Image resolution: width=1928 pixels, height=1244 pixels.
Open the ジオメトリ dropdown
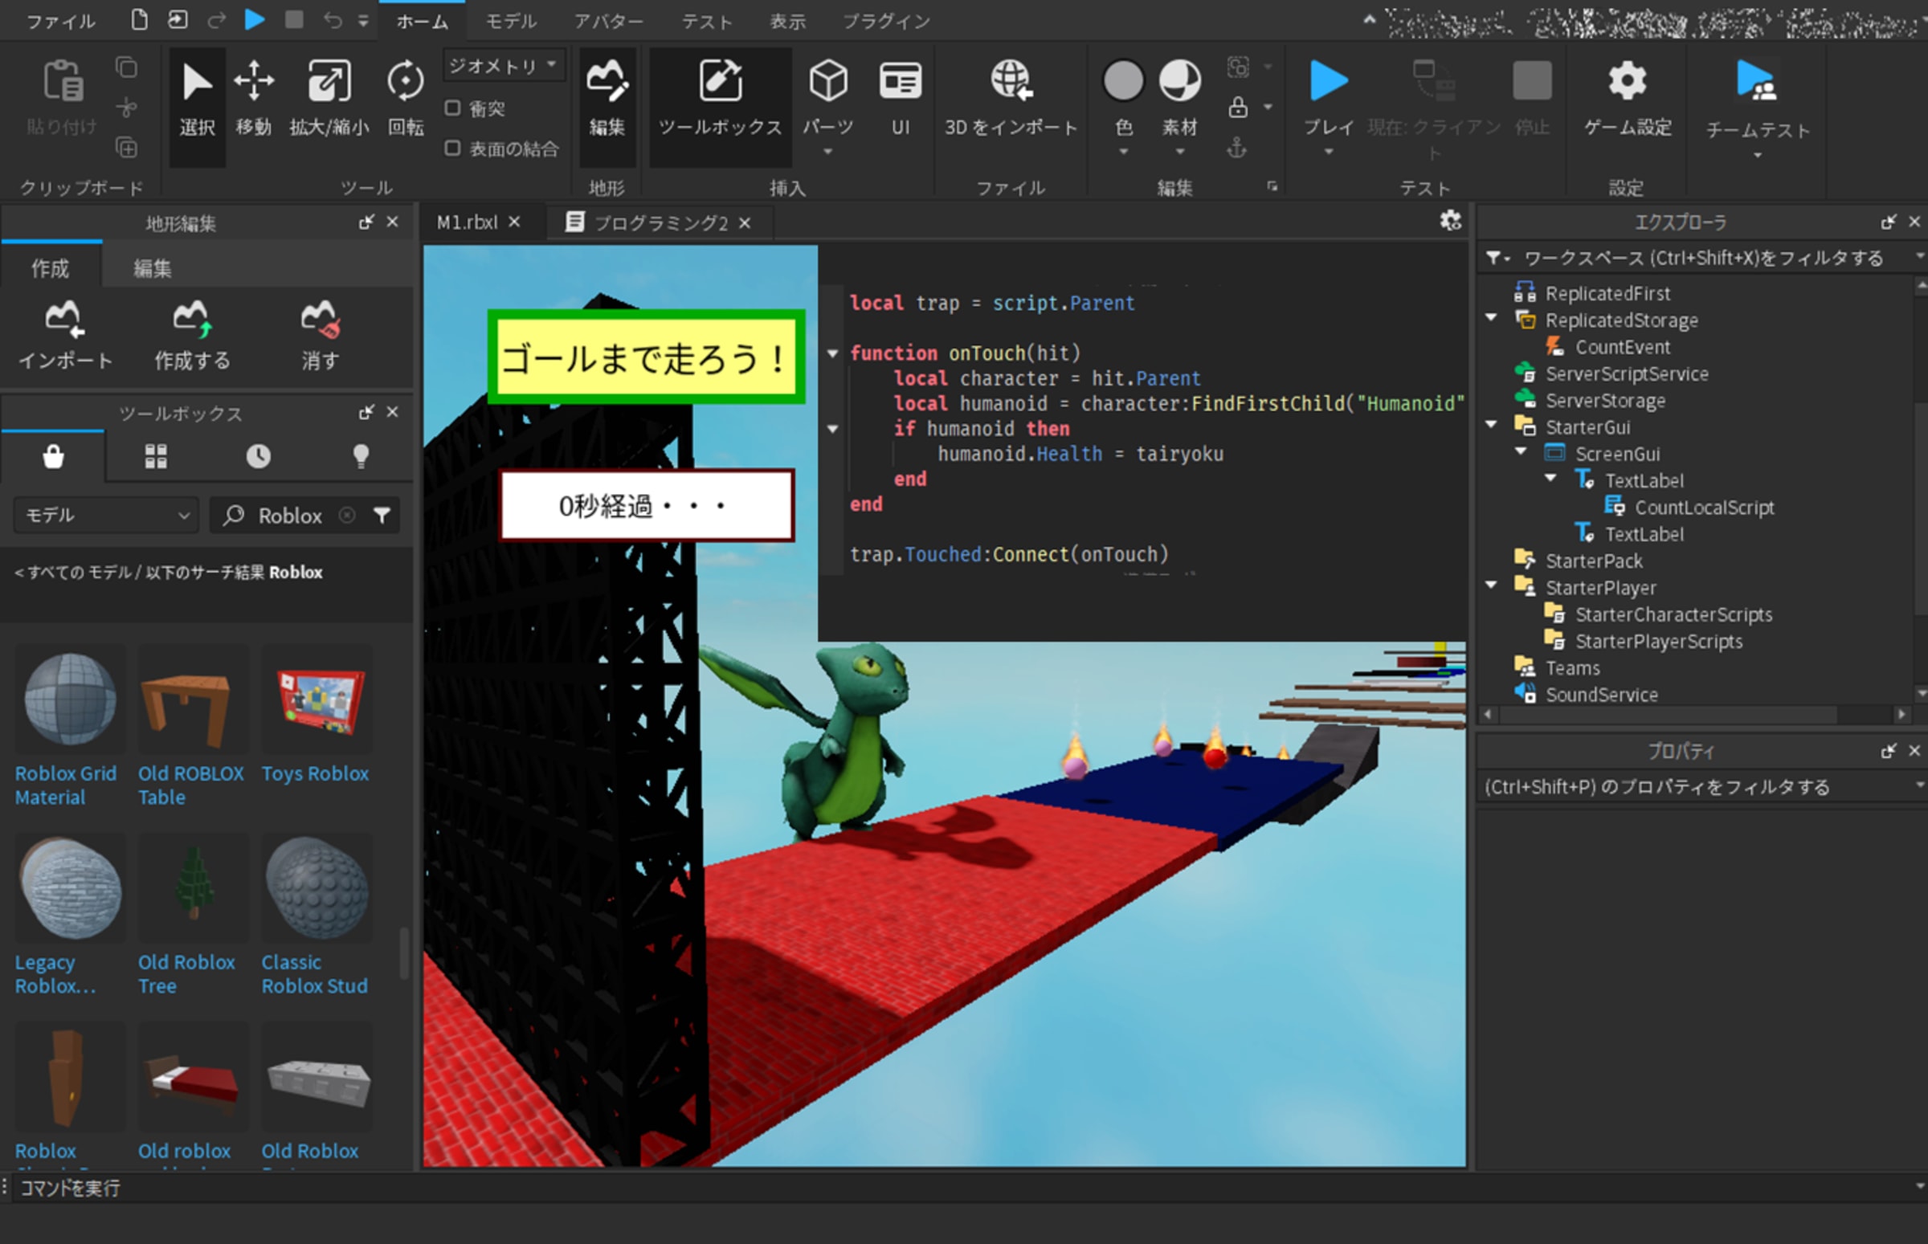pyautogui.click(x=503, y=64)
